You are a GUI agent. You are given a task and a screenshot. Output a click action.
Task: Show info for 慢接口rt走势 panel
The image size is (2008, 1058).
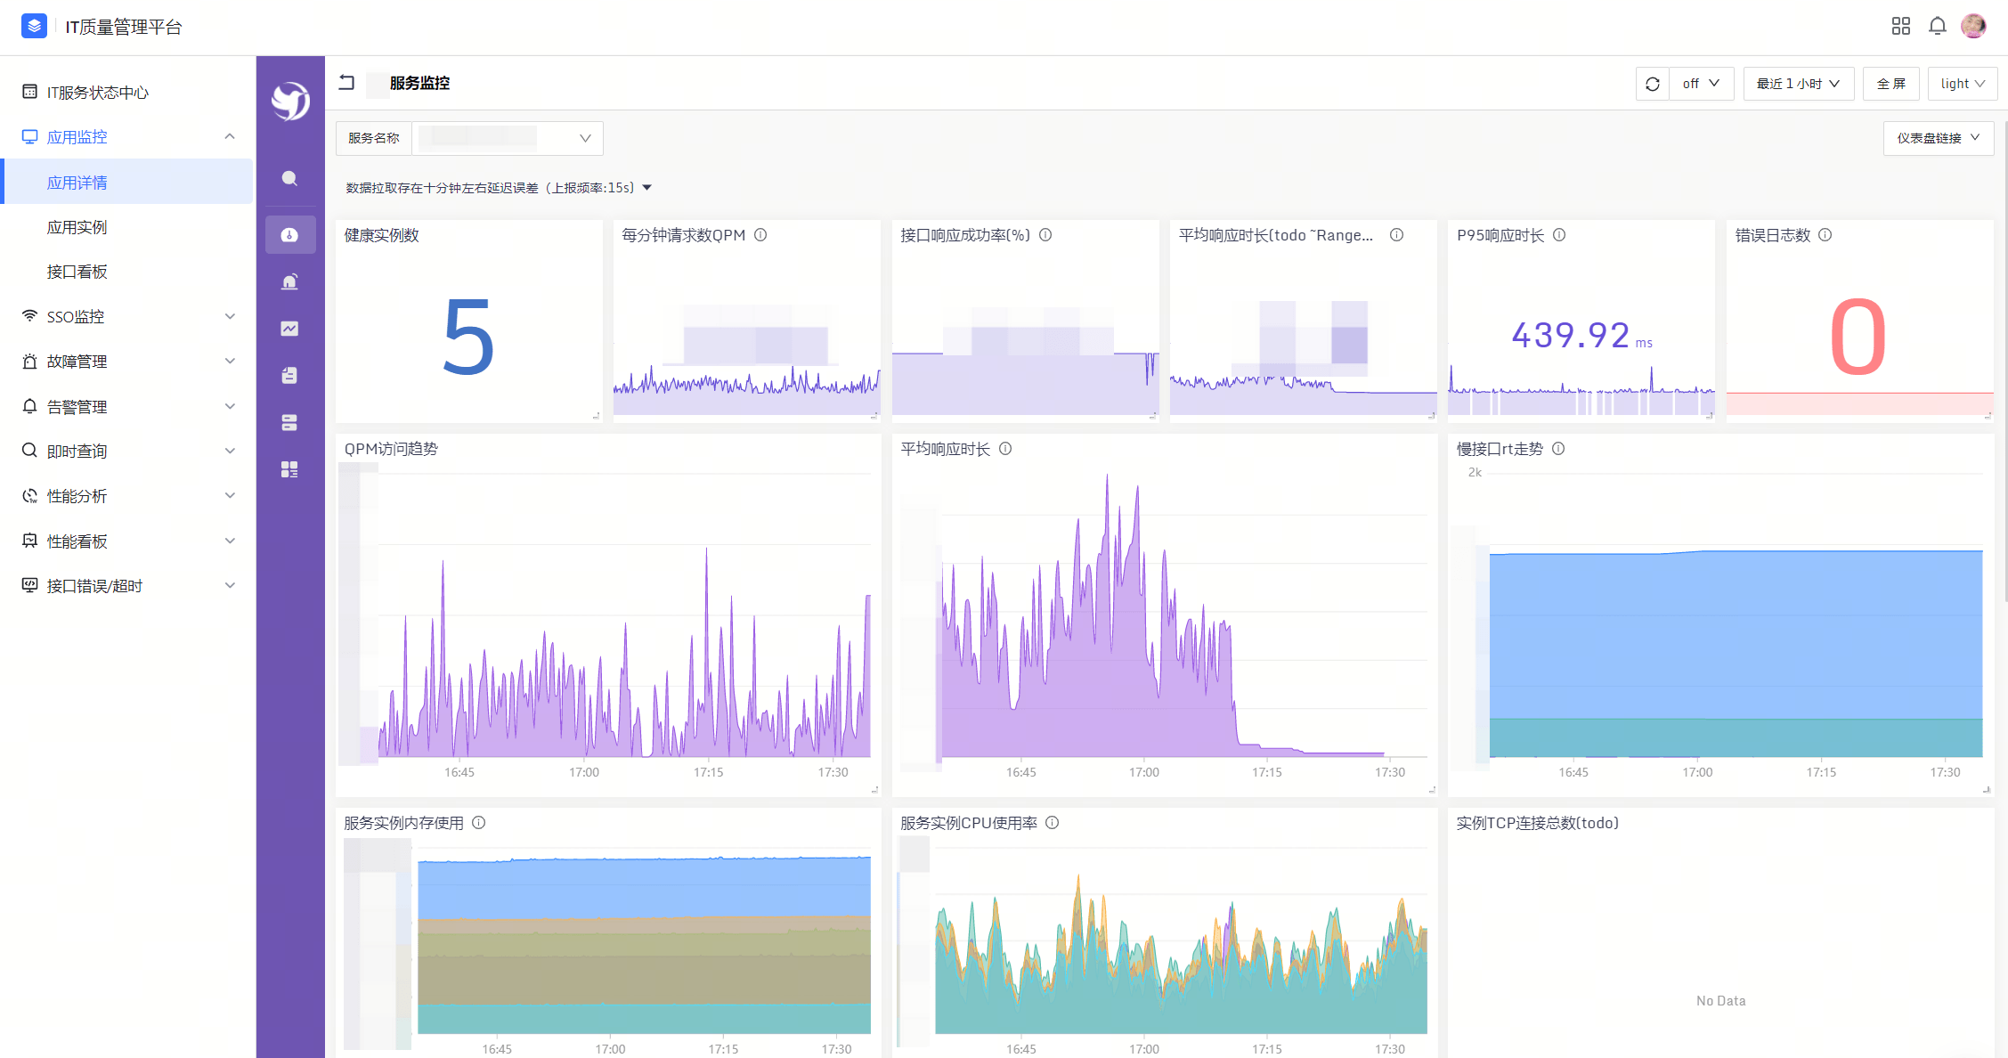click(1558, 449)
